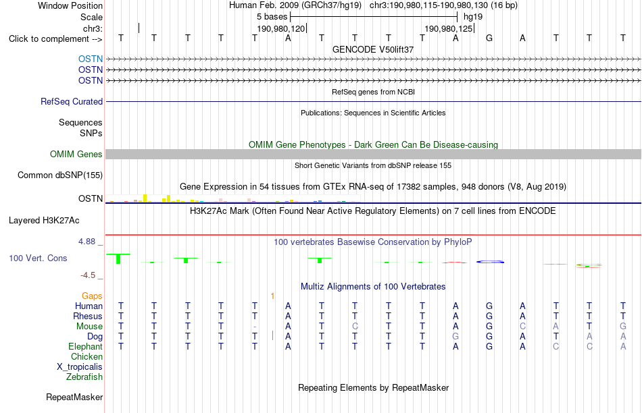
Task: Click the Gaps count '1' marker
Action: click(273, 296)
